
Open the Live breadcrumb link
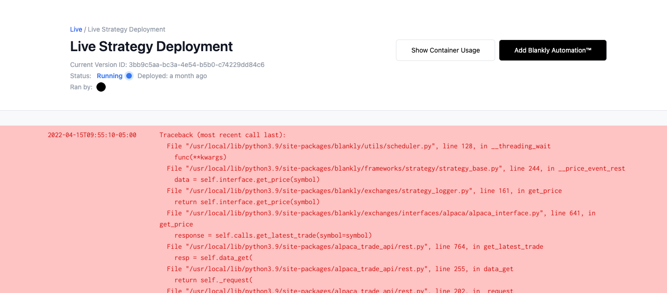76,29
